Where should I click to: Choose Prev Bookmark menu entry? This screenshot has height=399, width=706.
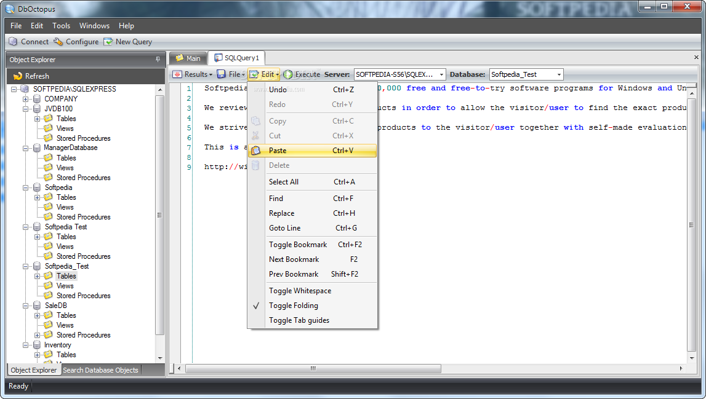pos(313,274)
